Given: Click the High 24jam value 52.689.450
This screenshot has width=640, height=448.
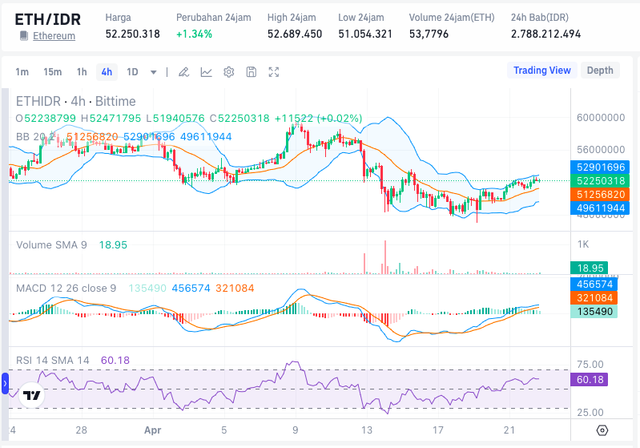Looking at the screenshot, I should (x=295, y=34).
